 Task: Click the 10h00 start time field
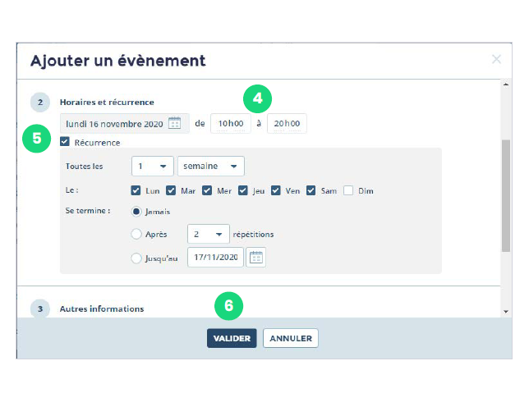point(231,124)
